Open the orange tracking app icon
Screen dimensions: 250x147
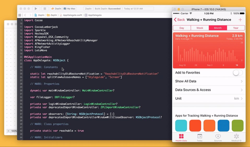click(x=209, y=126)
